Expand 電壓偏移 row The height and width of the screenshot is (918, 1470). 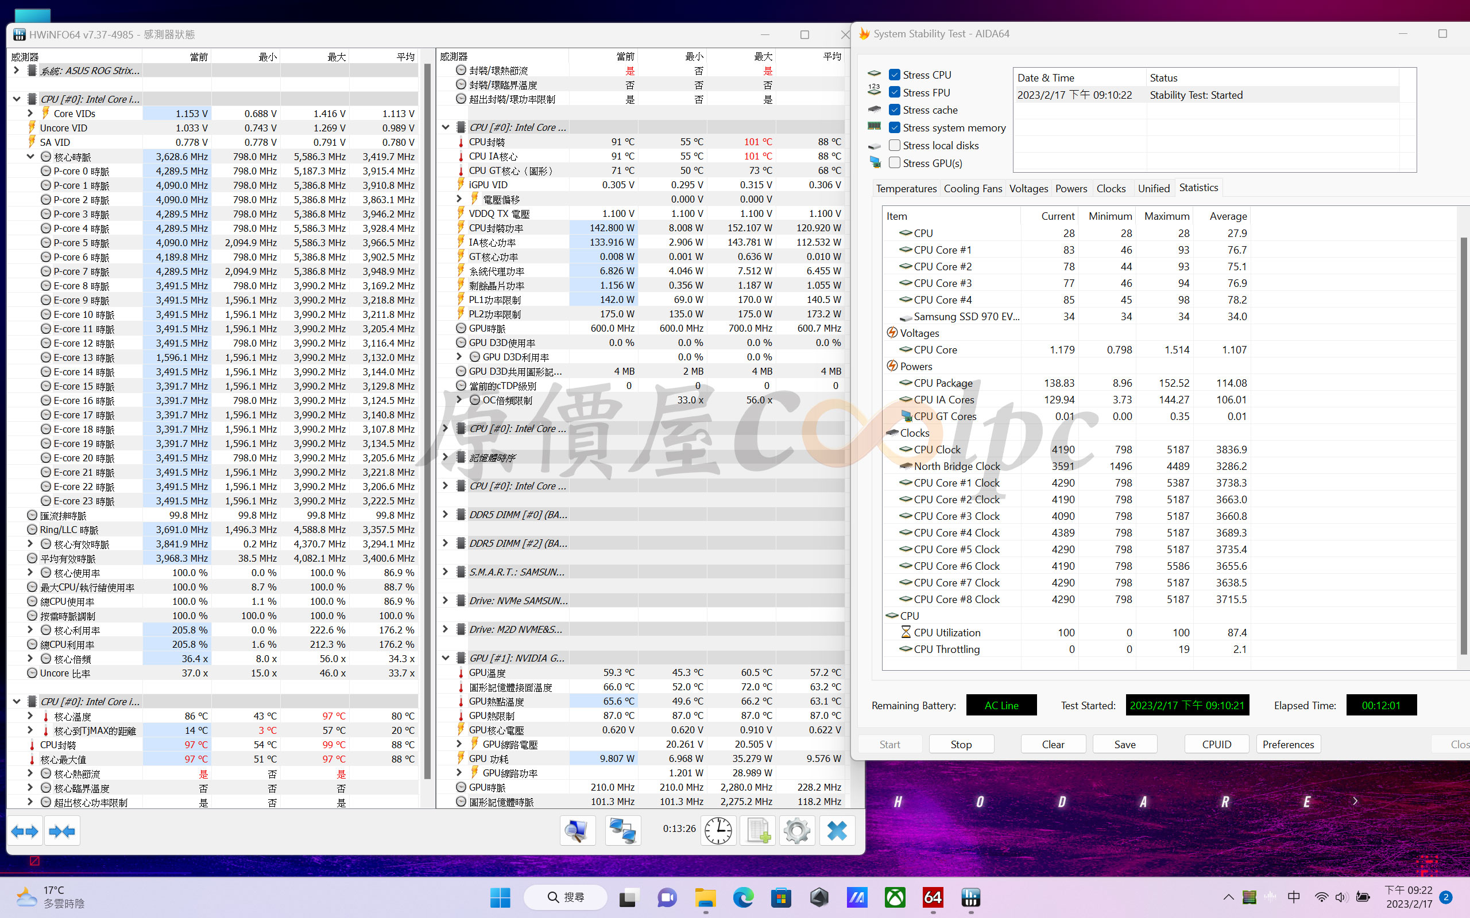(459, 199)
